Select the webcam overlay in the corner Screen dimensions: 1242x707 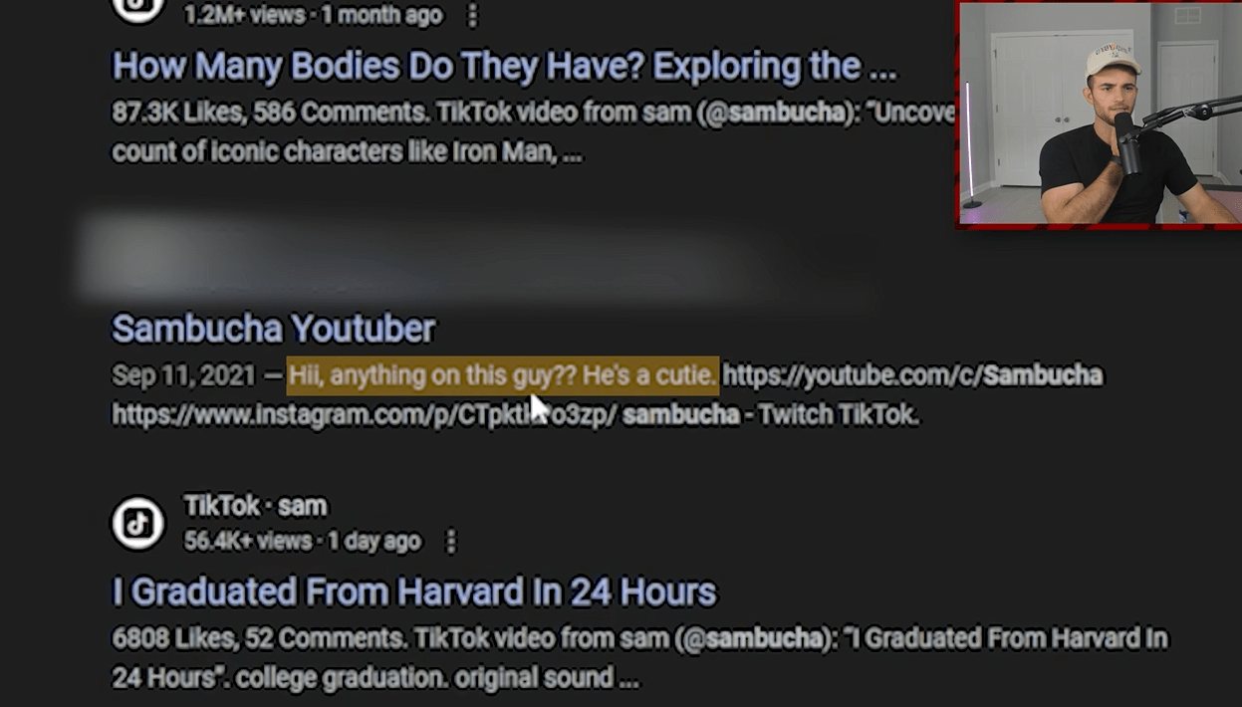1099,114
